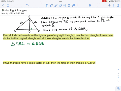Select the Pen tool
121x91 pixels.
pos(51,5)
